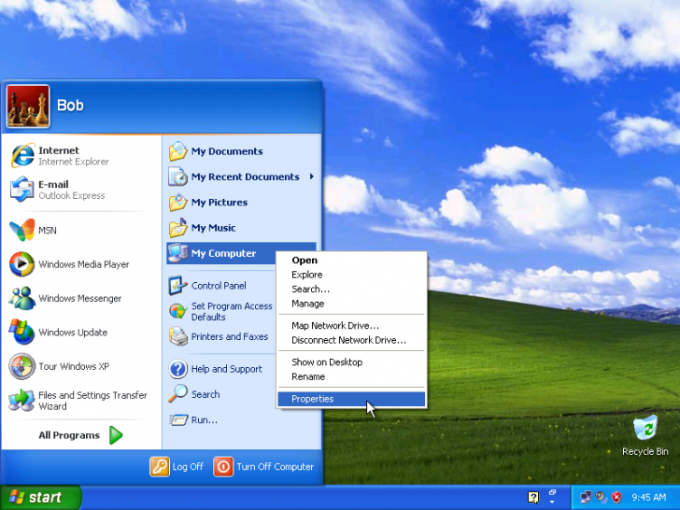This screenshot has width=680, height=510.
Task: Click the volume/device tray icon
Action: (602, 497)
